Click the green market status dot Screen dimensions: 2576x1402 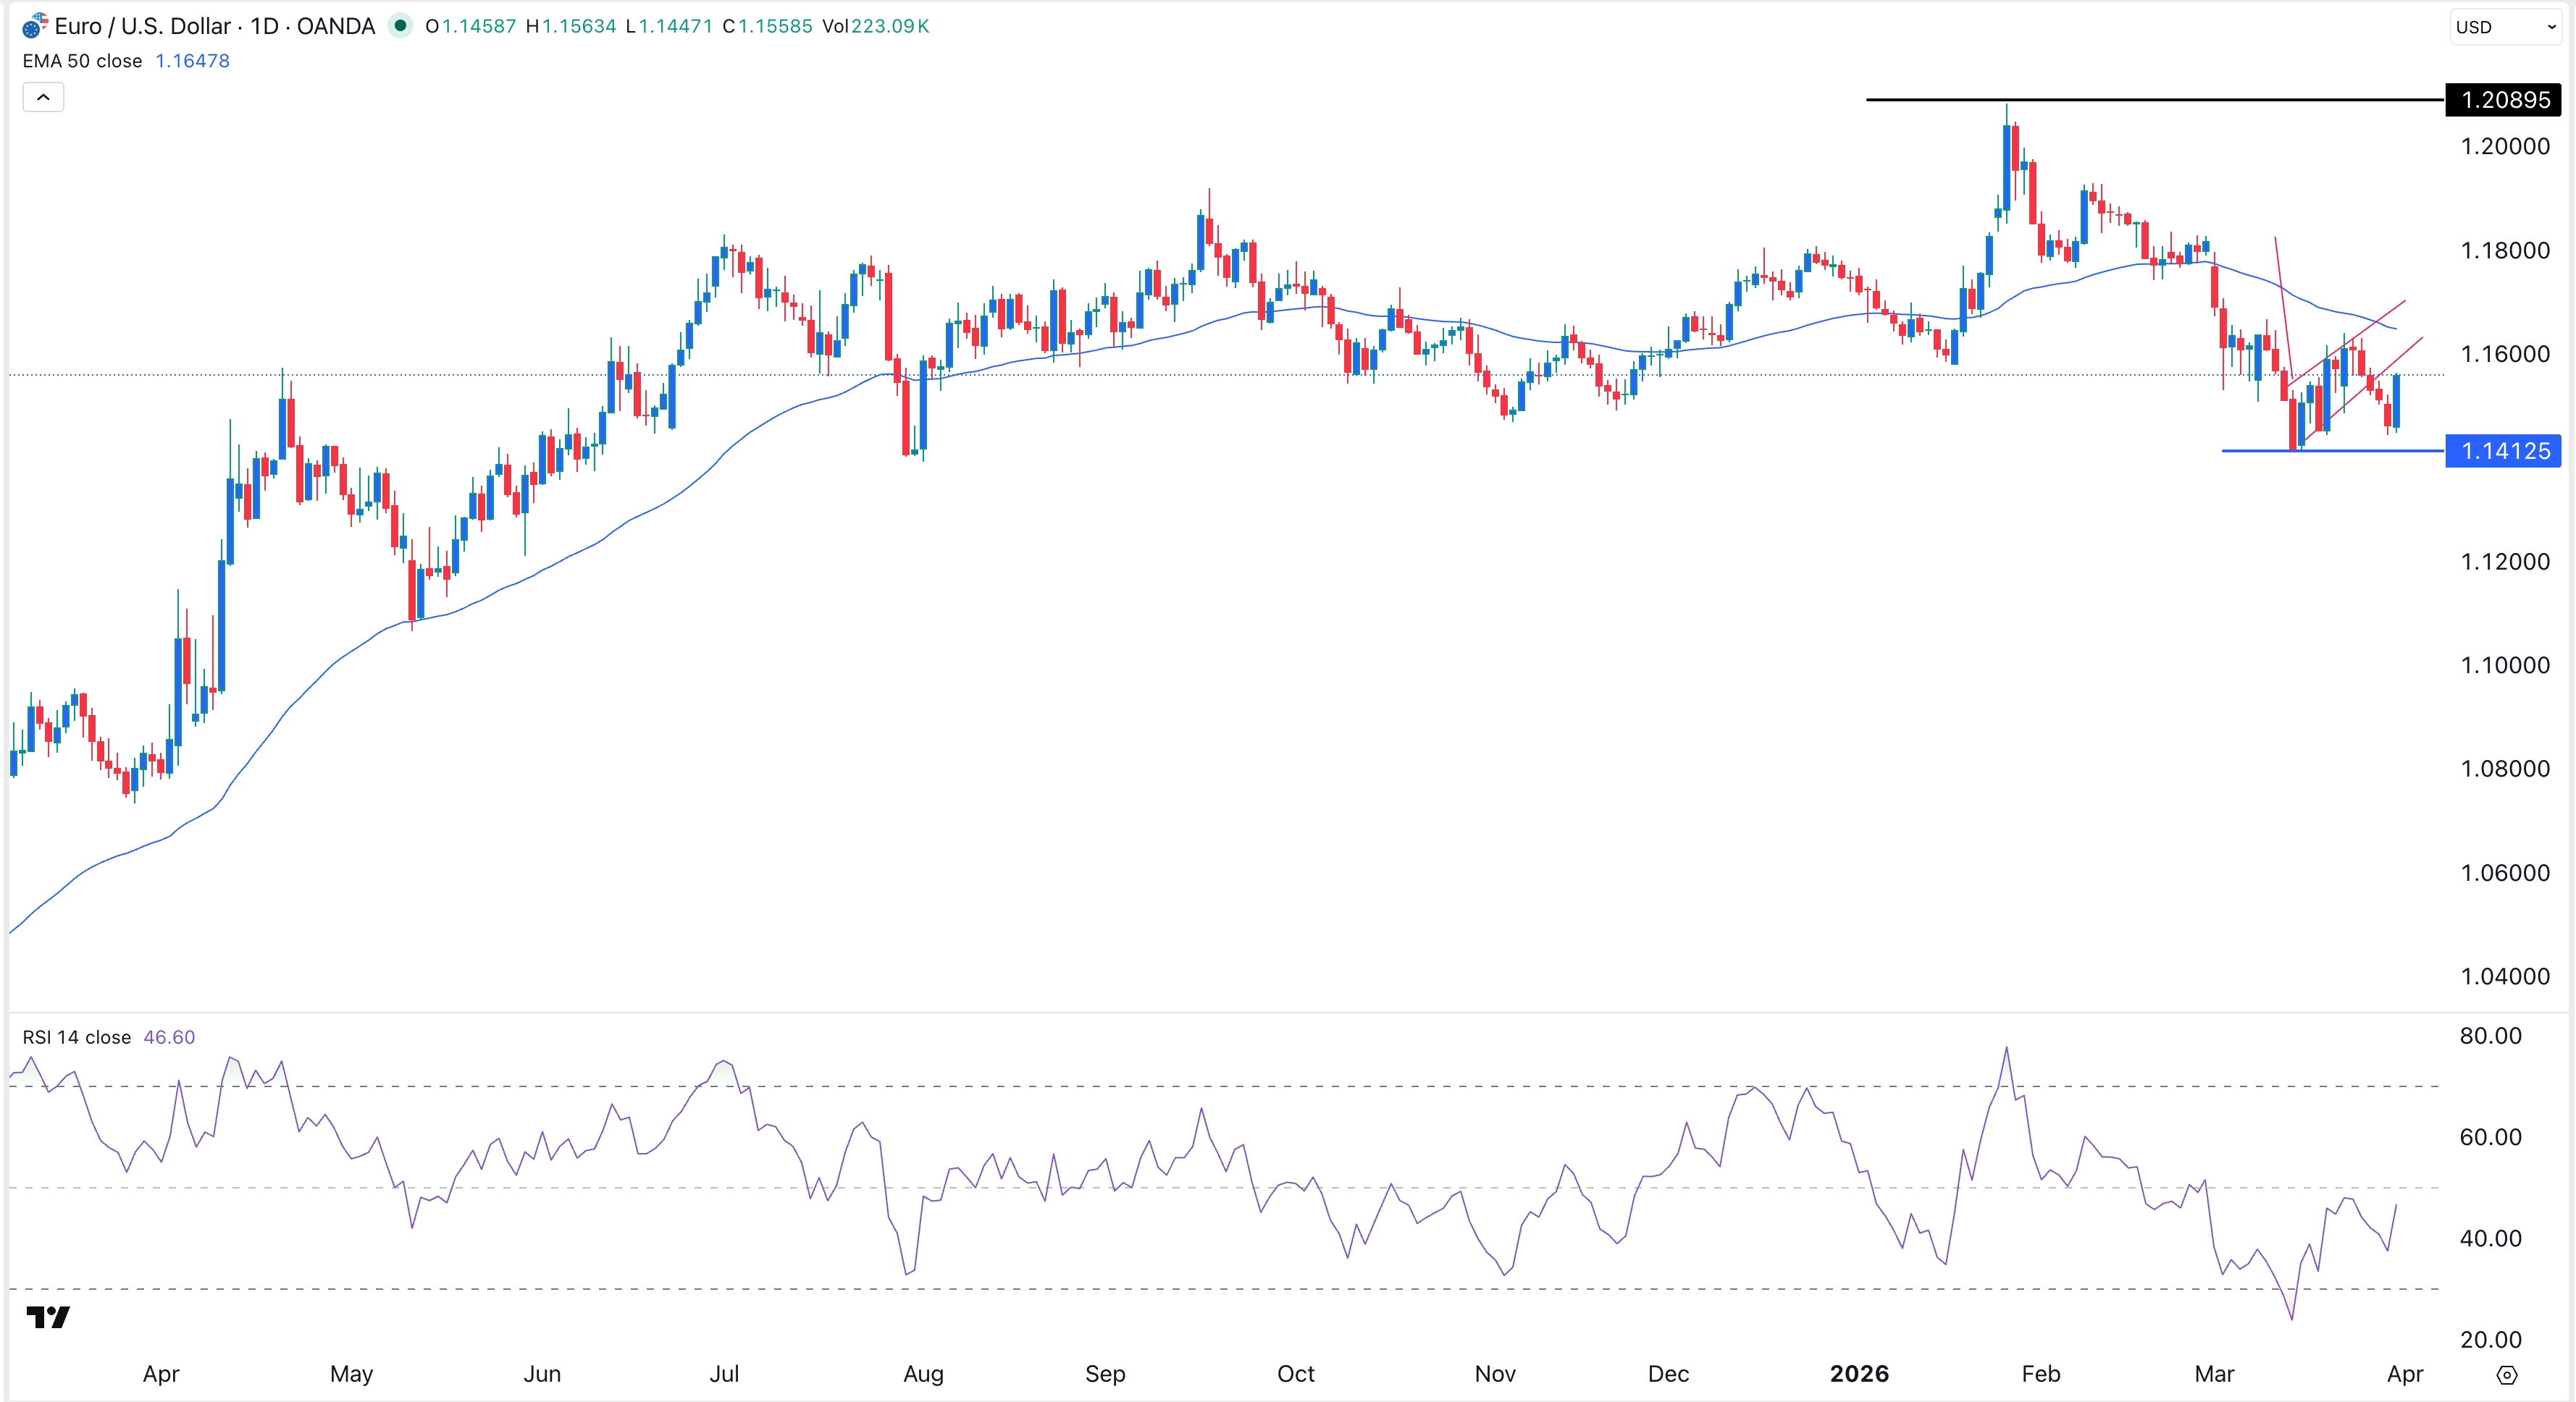click(402, 27)
